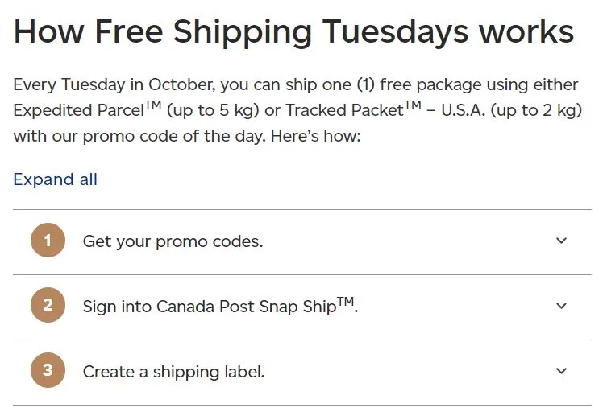Expand the Get your promo codes chevron

click(561, 241)
